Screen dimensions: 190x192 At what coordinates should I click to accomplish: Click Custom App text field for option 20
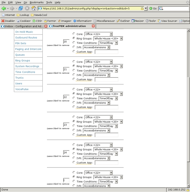[106, 52]
